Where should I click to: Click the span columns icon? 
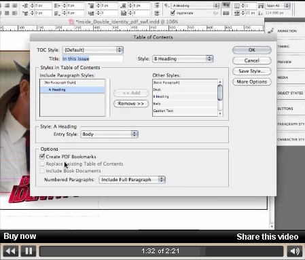261,5
